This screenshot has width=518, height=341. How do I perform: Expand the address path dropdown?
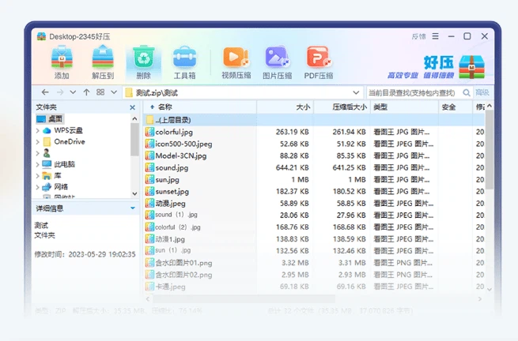[356, 92]
